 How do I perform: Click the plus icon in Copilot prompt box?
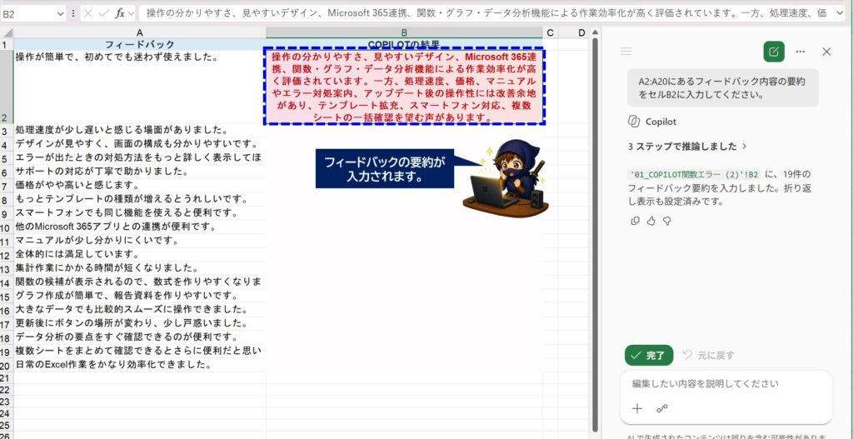637,408
